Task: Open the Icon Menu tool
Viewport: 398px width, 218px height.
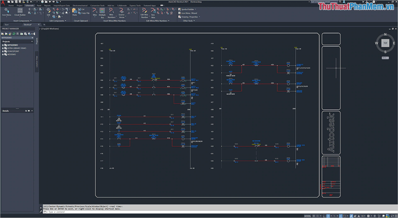Action: [x=7, y=12]
